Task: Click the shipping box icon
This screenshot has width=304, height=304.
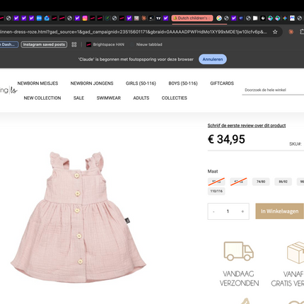Action: click(296, 252)
